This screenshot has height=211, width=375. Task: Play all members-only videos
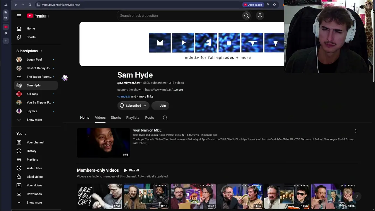131,170
